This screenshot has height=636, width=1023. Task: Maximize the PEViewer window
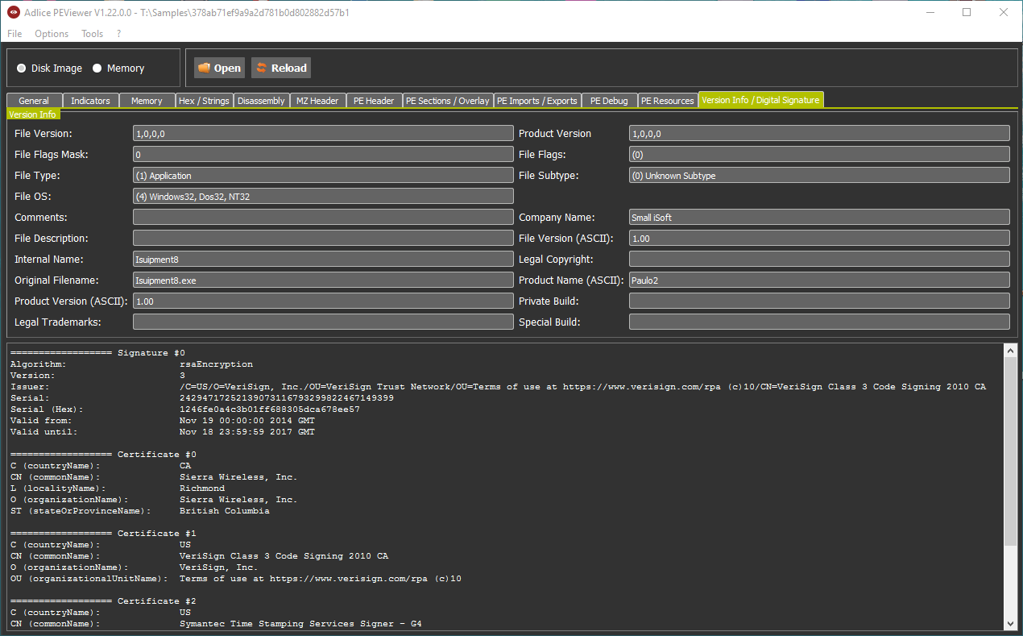click(x=967, y=13)
